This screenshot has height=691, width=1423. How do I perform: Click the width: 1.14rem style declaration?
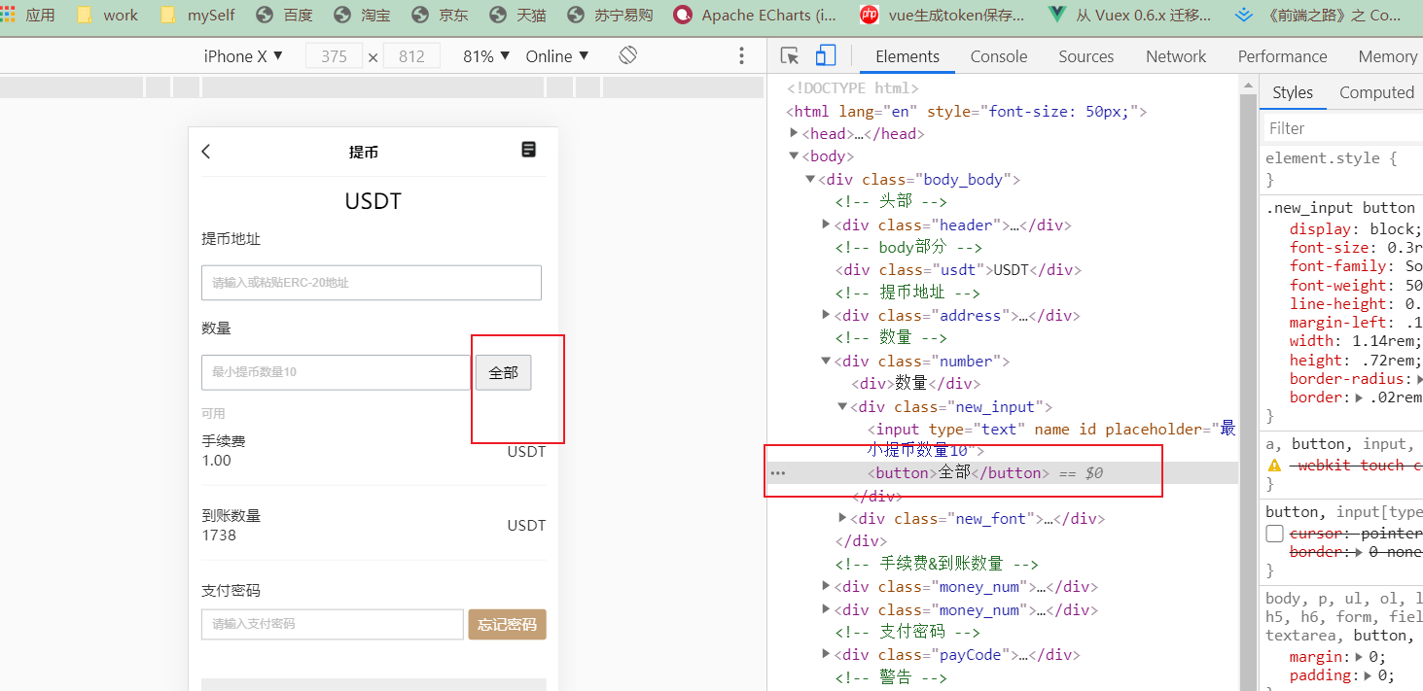[1356, 341]
